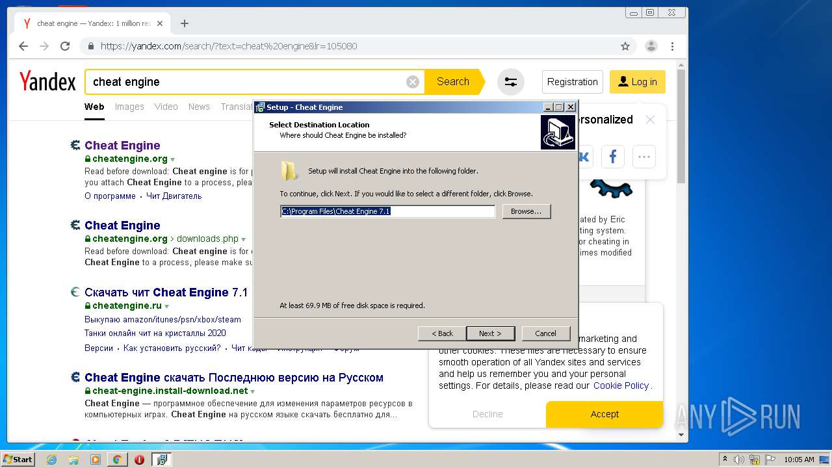Open the first Cheat Engine result
The height and width of the screenshot is (468, 832).
pos(122,146)
